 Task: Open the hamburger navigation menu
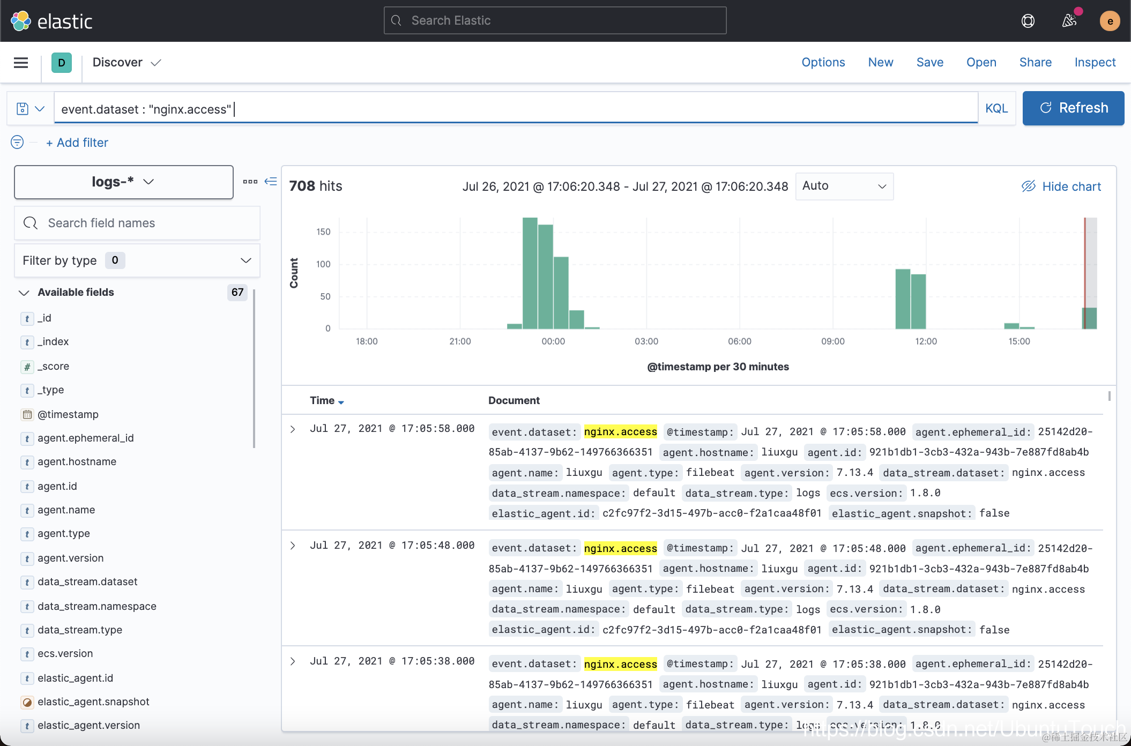click(21, 63)
